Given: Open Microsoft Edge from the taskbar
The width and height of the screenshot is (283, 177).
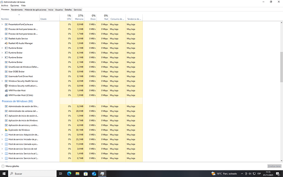Looking at the screenshot, I should (69, 174).
